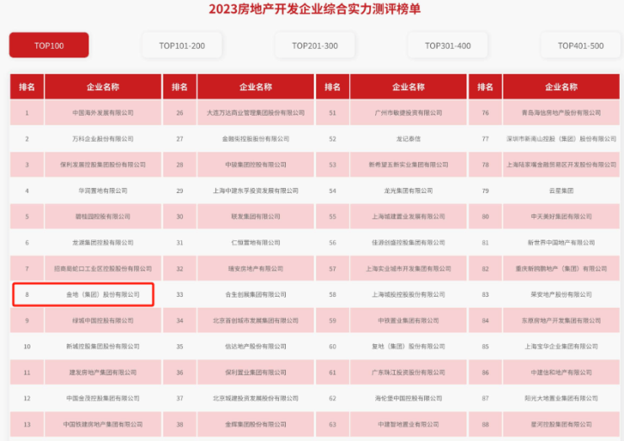This screenshot has width=624, height=441.
Task: Select 海伦堡中国控股有限公司 cell
Action: coord(409,398)
